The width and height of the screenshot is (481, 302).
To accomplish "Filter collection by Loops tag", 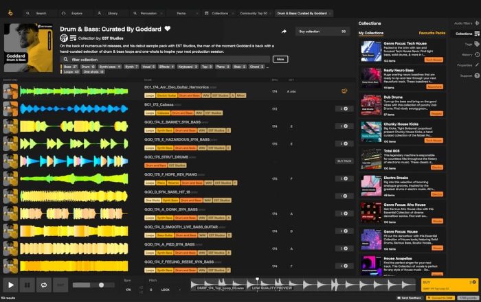I will (71, 71).
